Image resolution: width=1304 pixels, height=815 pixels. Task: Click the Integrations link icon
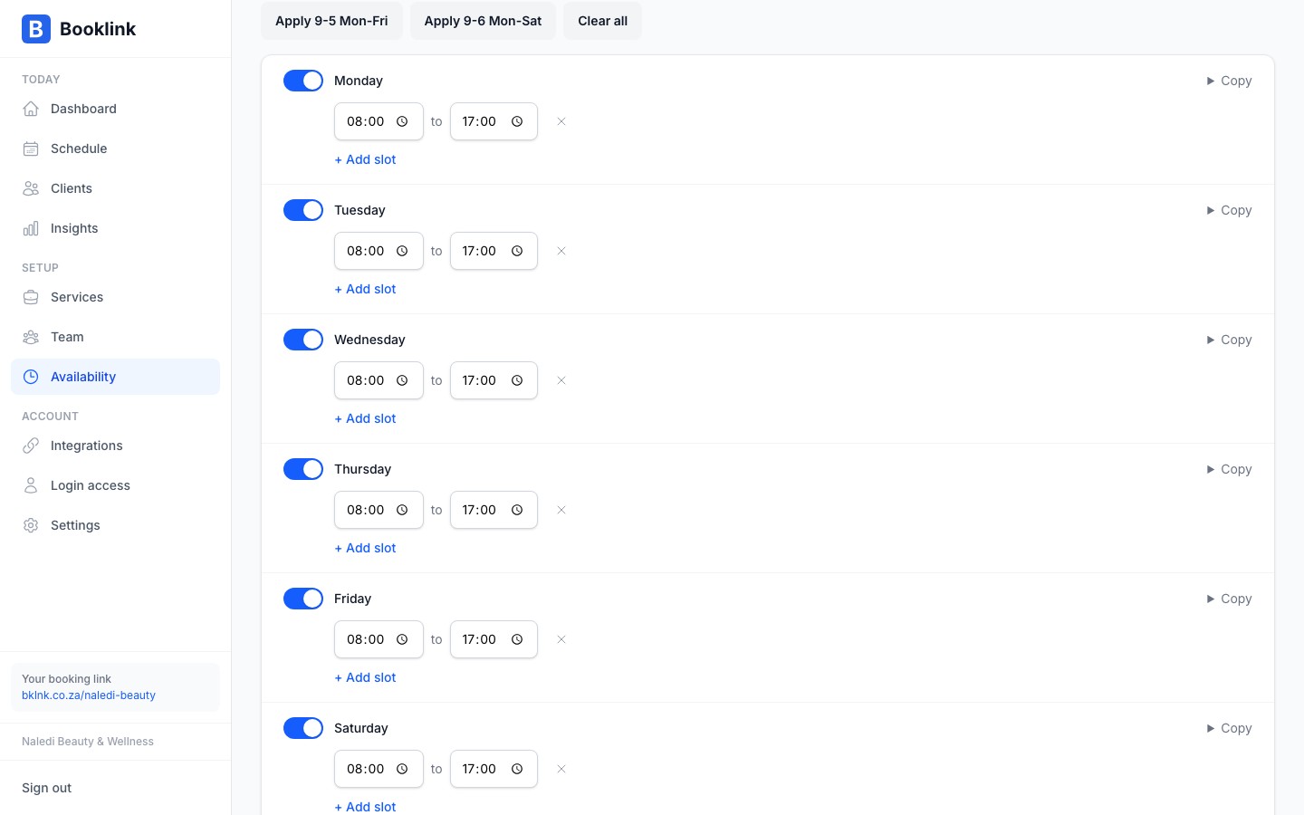point(31,446)
